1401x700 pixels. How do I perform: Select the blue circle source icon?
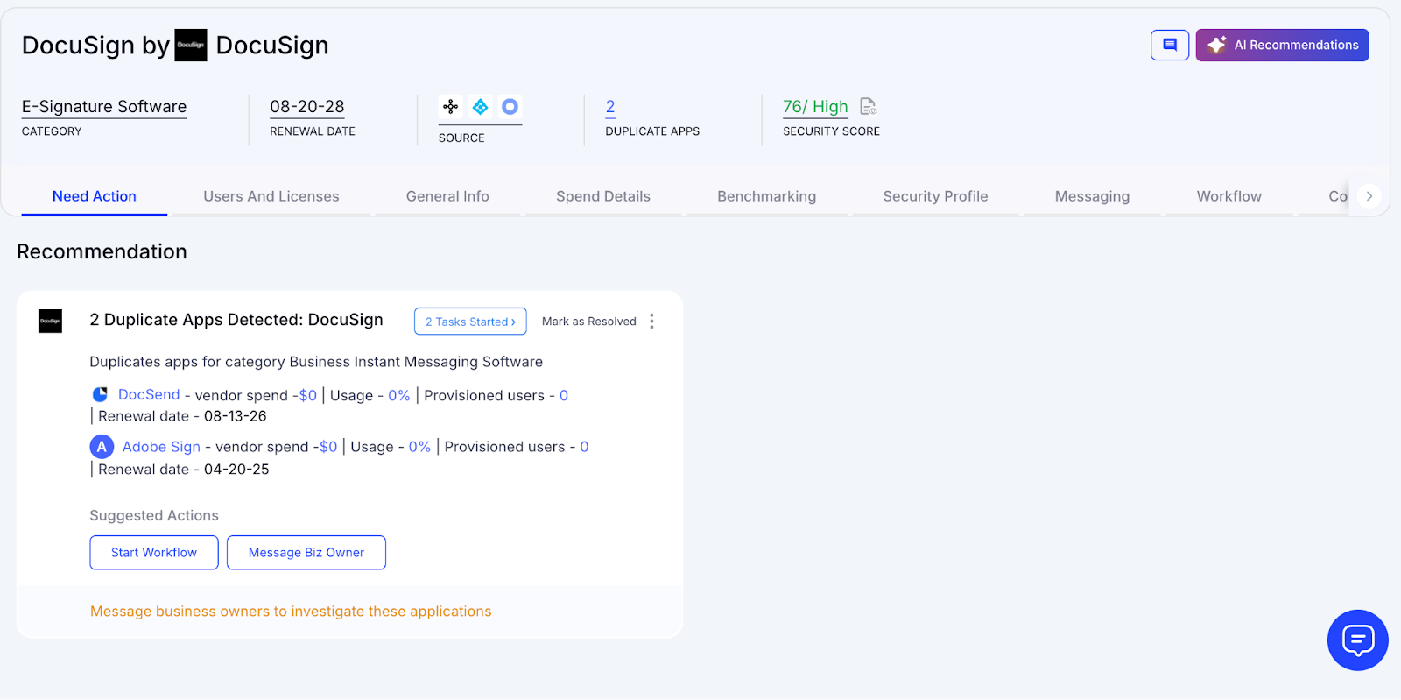[x=510, y=107]
